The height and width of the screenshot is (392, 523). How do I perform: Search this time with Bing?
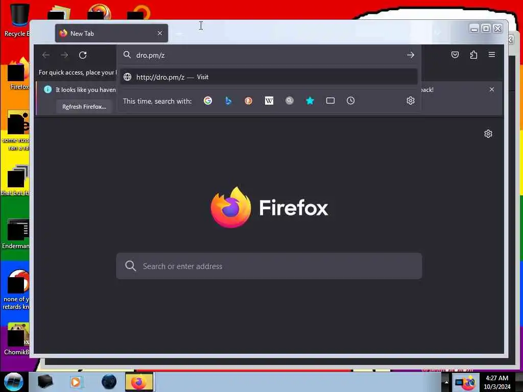pos(228,101)
